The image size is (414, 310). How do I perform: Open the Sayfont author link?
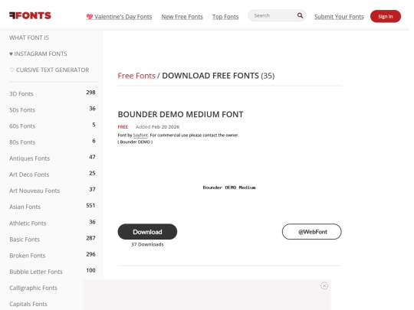(140, 135)
